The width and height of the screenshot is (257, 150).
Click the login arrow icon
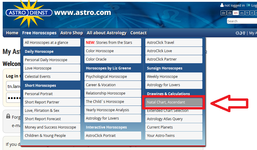(x=248, y=5)
